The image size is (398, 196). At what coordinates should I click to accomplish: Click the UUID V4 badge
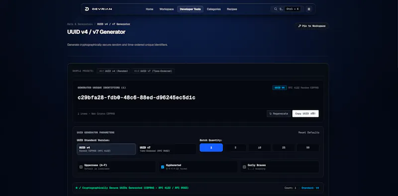pyautogui.click(x=280, y=88)
